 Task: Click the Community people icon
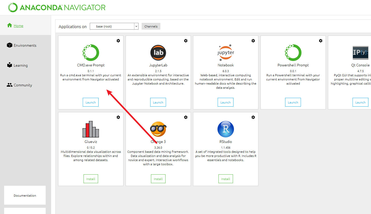coord(10,85)
